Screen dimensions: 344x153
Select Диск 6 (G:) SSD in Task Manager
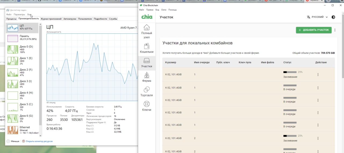point(22,119)
